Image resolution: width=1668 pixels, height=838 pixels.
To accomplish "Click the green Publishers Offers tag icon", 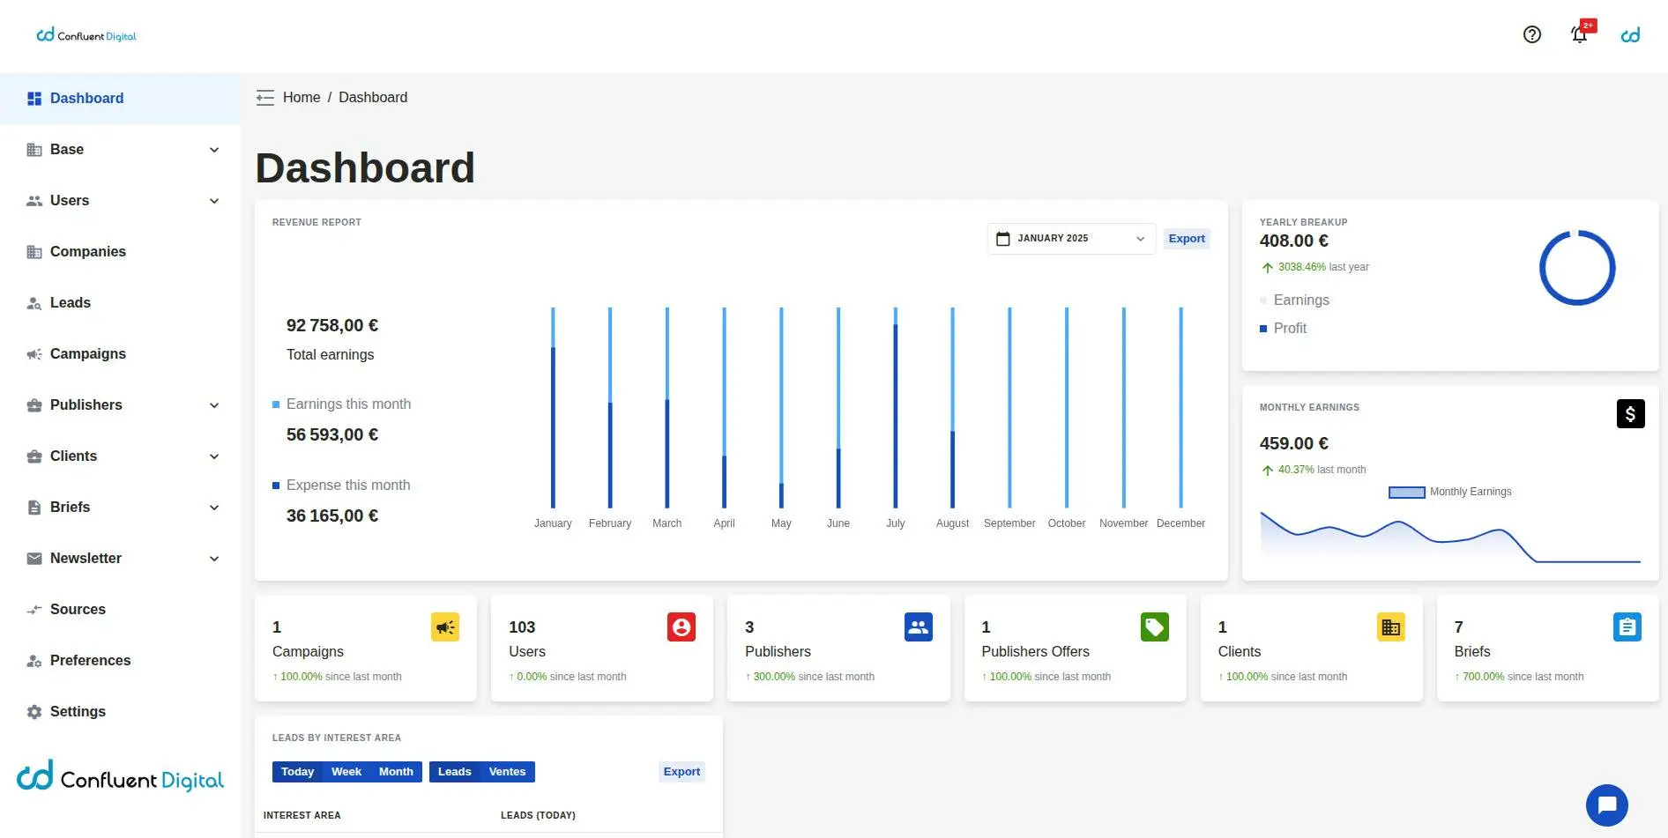I will tap(1154, 627).
